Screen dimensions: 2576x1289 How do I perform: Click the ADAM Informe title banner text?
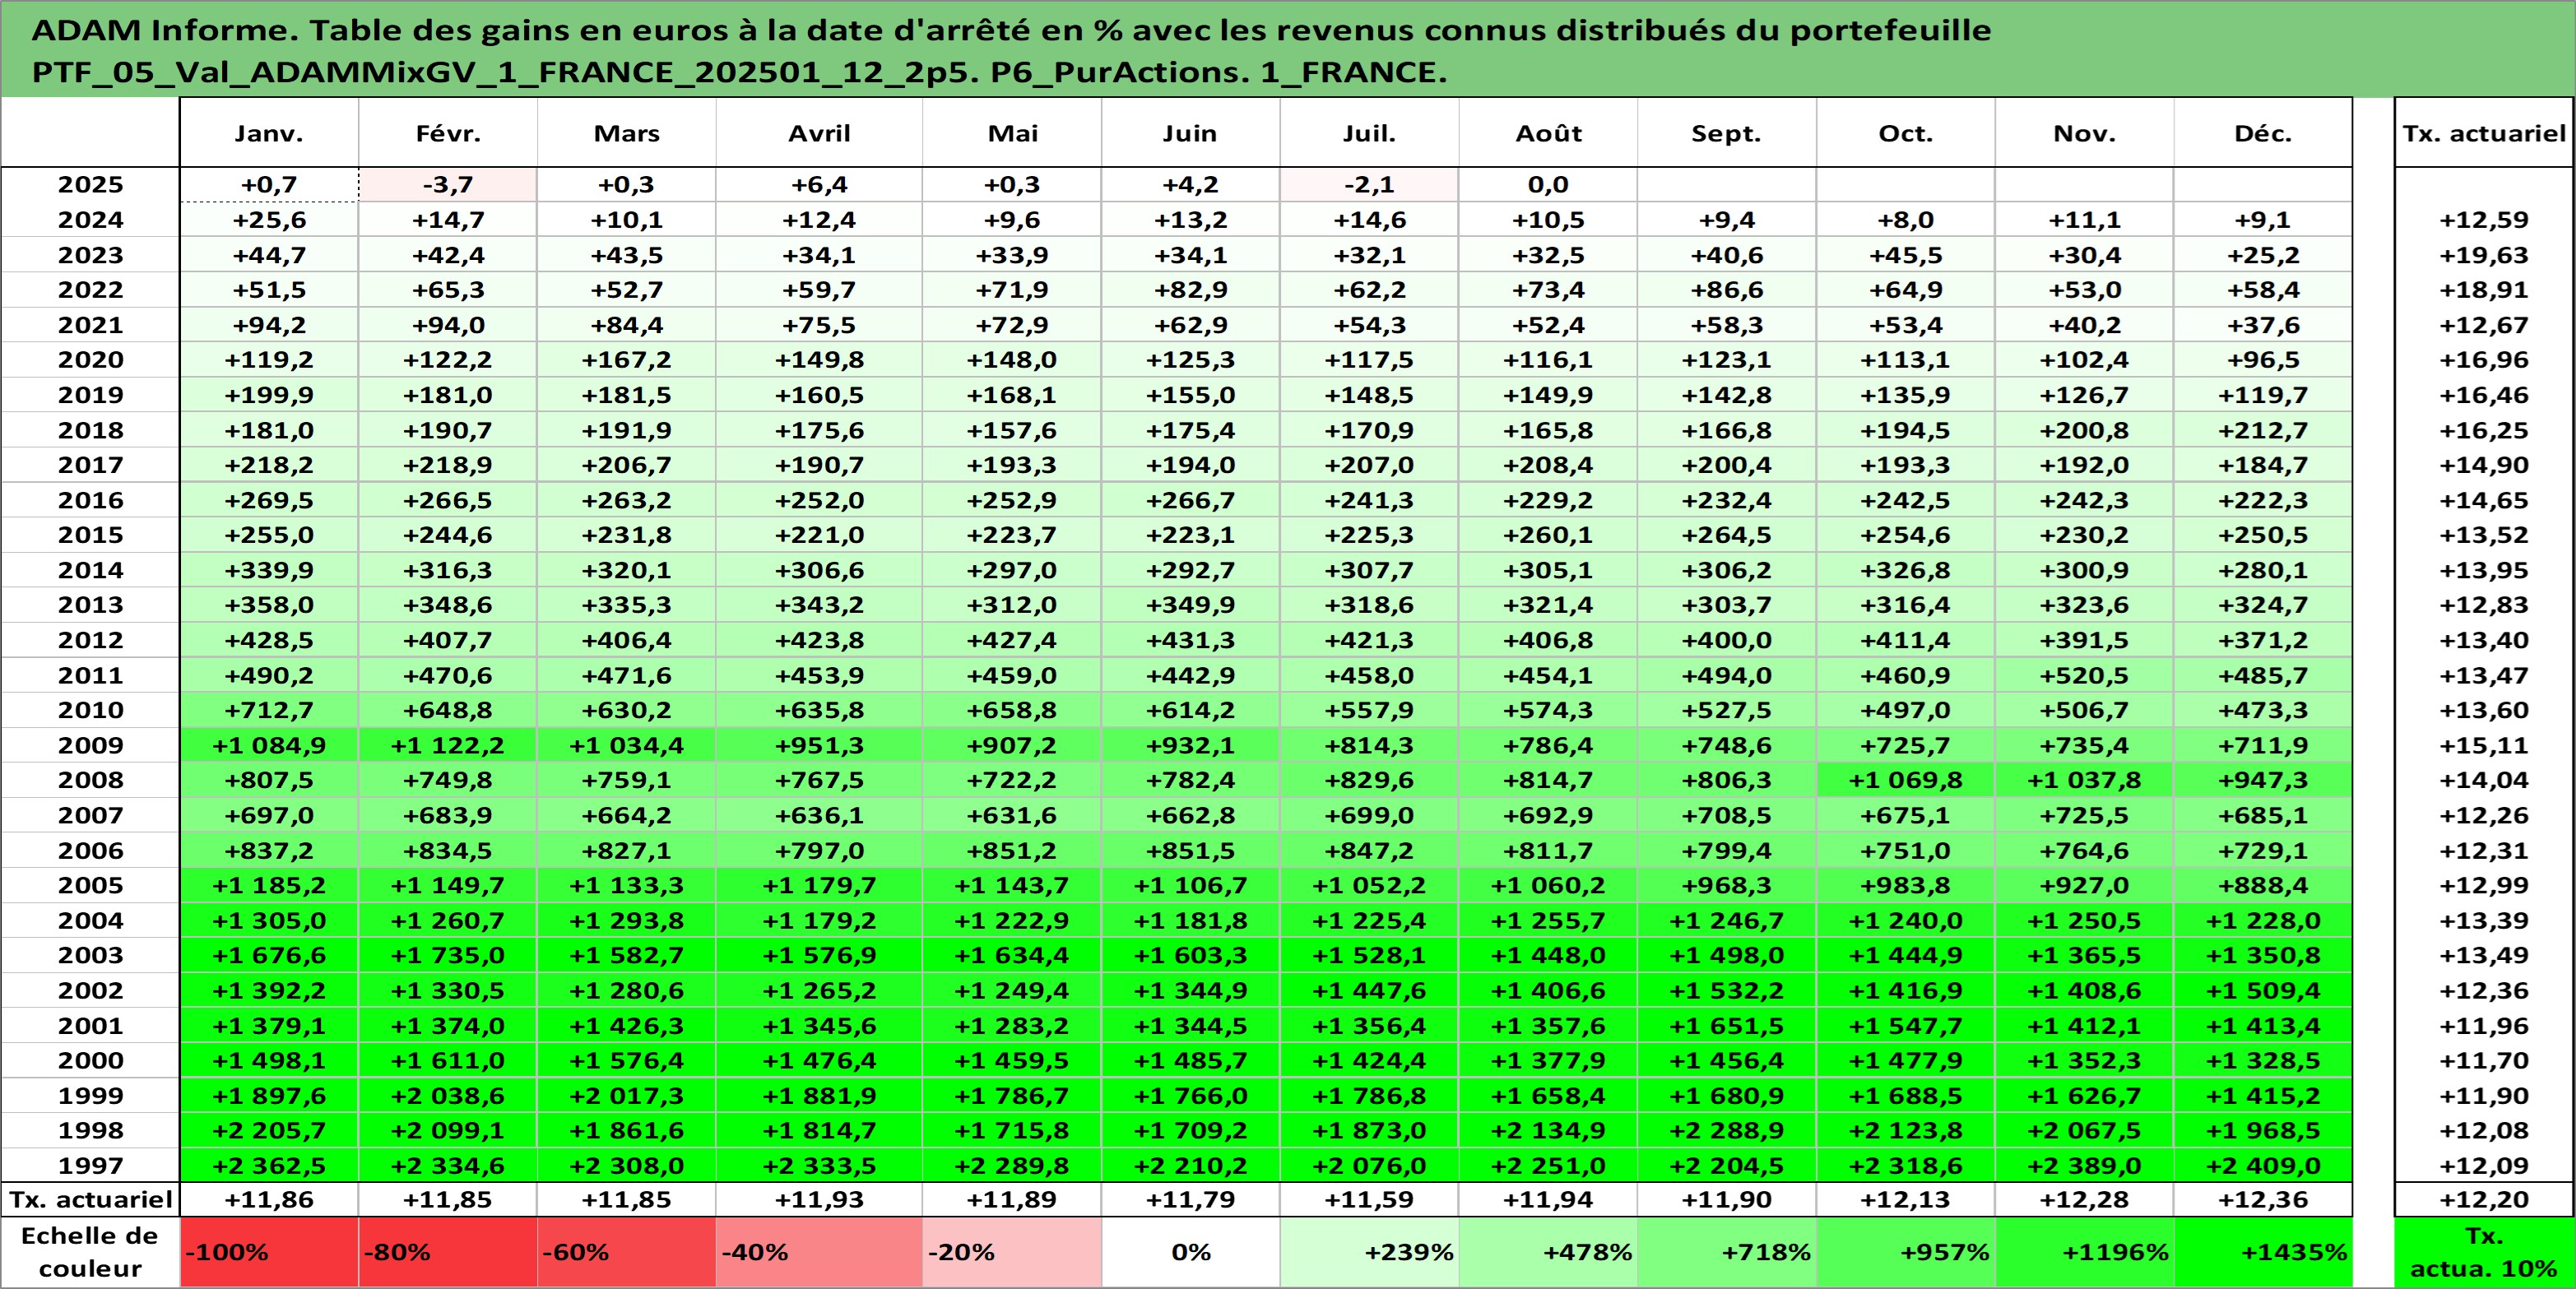pos(1011,50)
